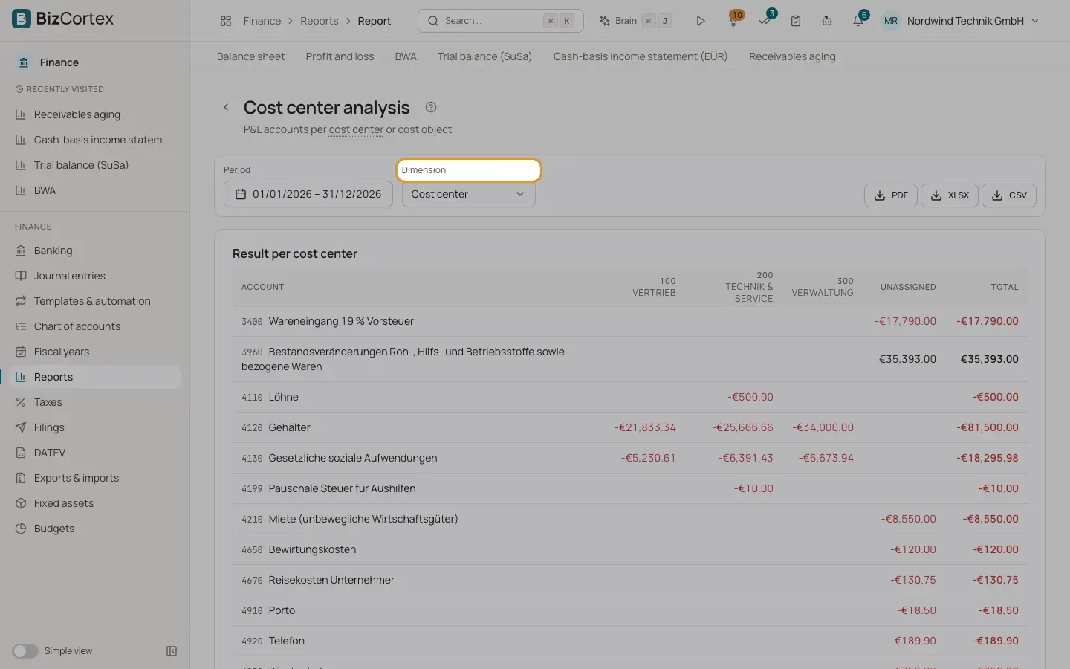Open Banking in the sidebar

pyautogui.click(x=95, y=251)
